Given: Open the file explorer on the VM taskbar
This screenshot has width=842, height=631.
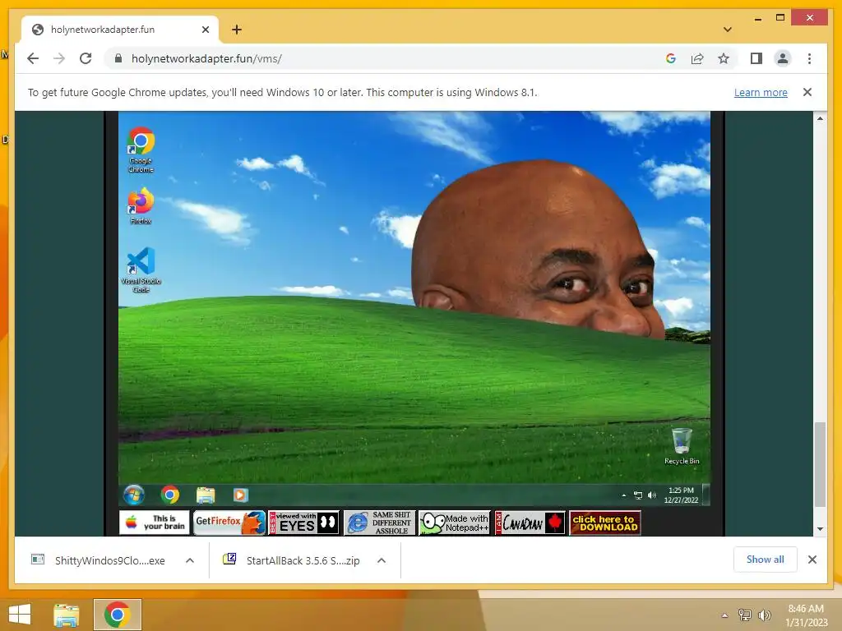Looking at the screenshot, I should (x=205, y=495).
